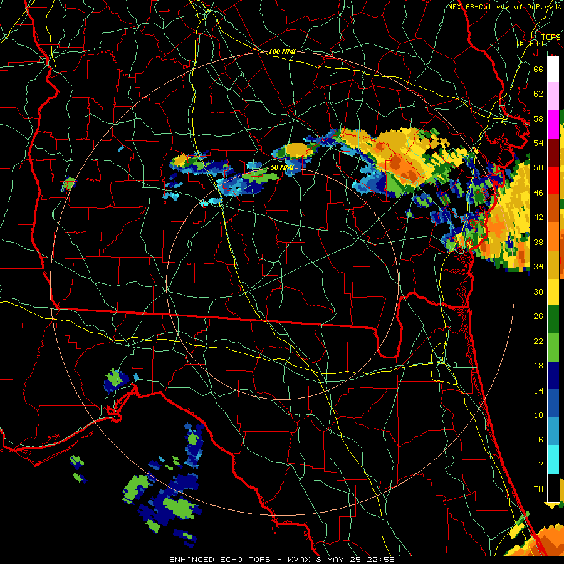The image size is (564, 564).
Task: Click the "(K FT)" units label
Action: (530, 43)
